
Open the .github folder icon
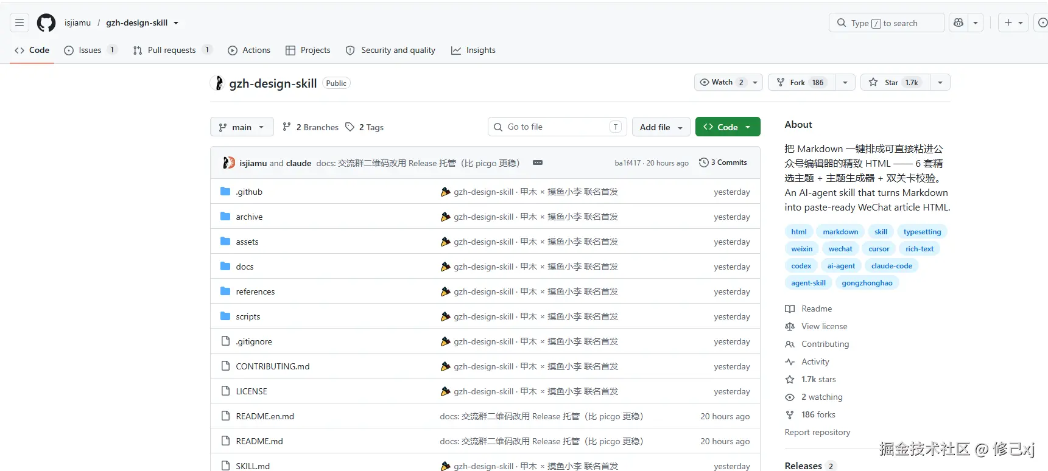pyautogui.click(x=225, y=192)
